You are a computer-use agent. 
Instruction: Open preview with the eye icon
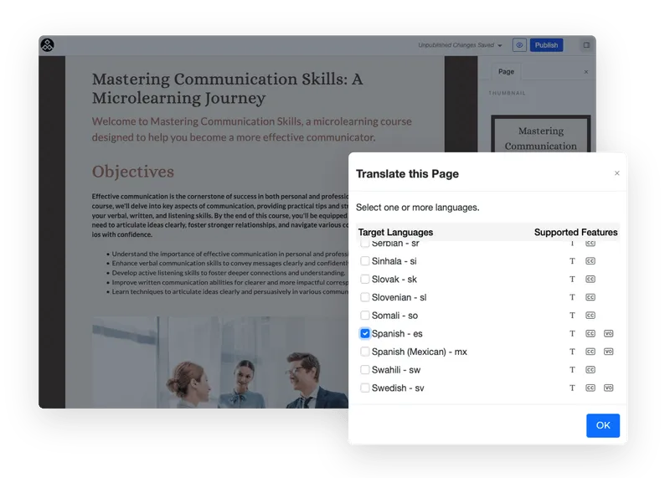tap(519, 45)
